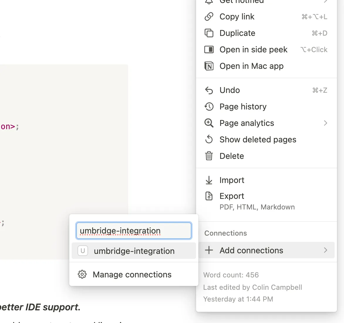Click the Import download icon
Viewport: 344px width, 323px height.
click(x=209, y=180)
